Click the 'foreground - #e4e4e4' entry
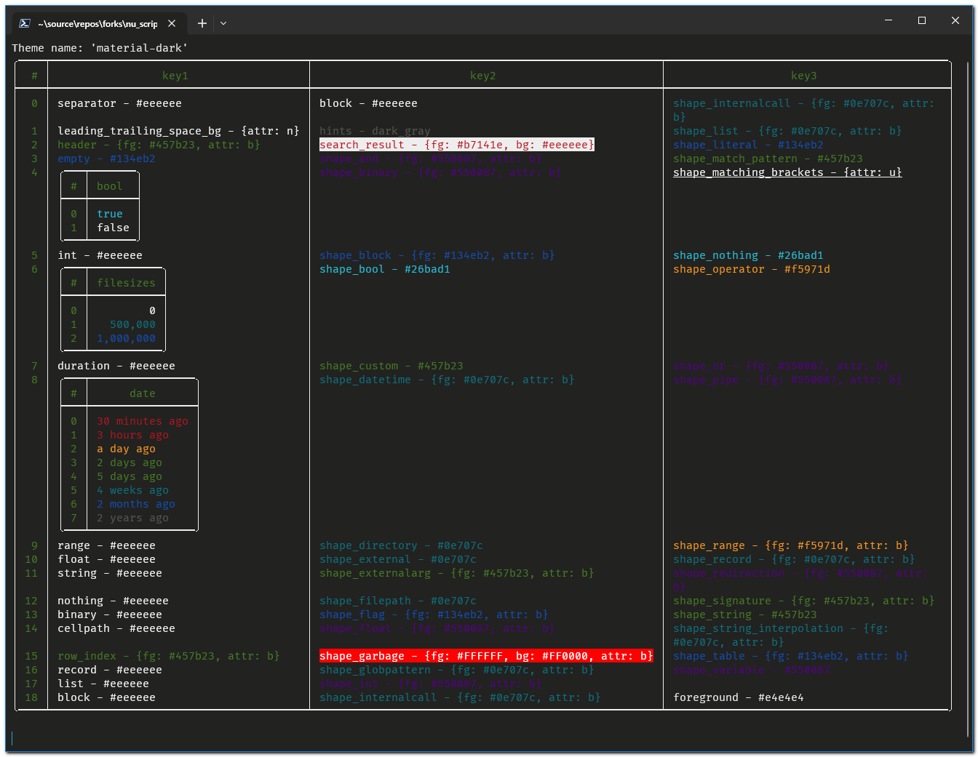Image resolution: width=978 pixels, height=757 pixels. [x=739, y=697]
